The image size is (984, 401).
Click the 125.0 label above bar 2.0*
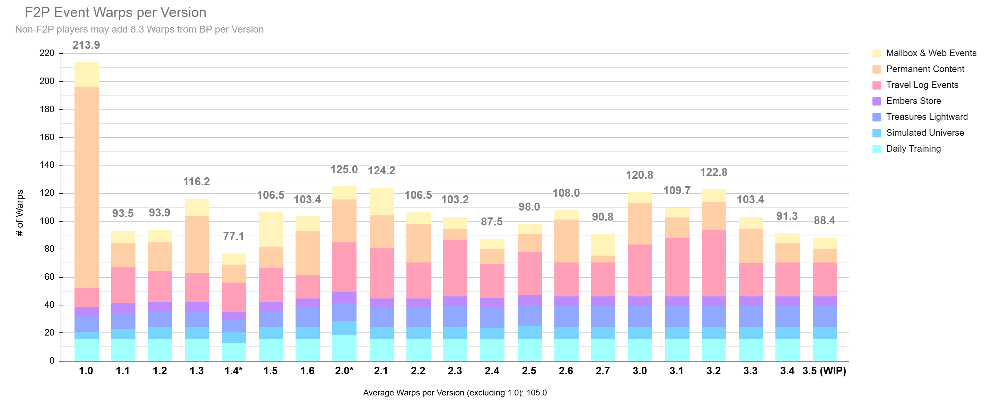pyautogui.click(x=344, y=169)
